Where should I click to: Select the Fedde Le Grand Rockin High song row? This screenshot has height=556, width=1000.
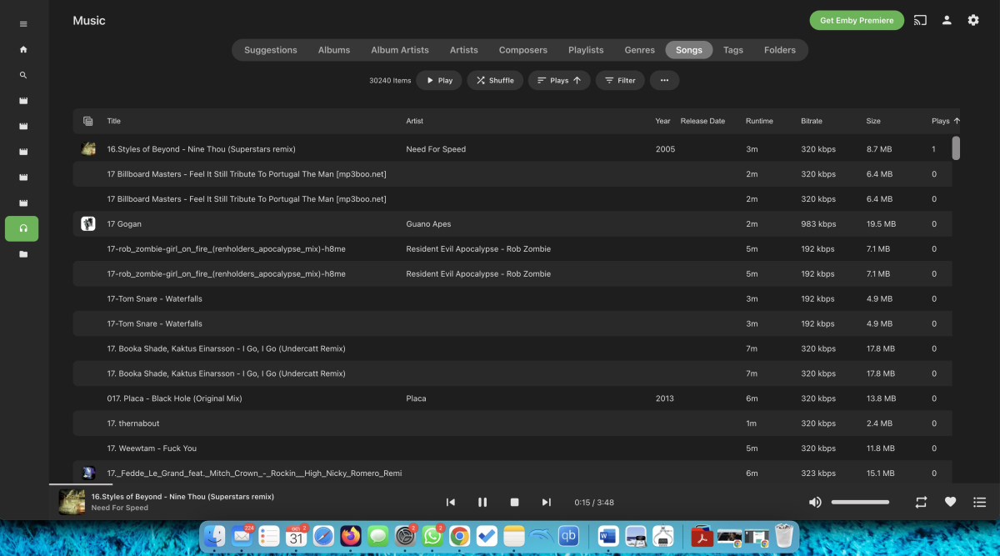click(x=512, y=473)
